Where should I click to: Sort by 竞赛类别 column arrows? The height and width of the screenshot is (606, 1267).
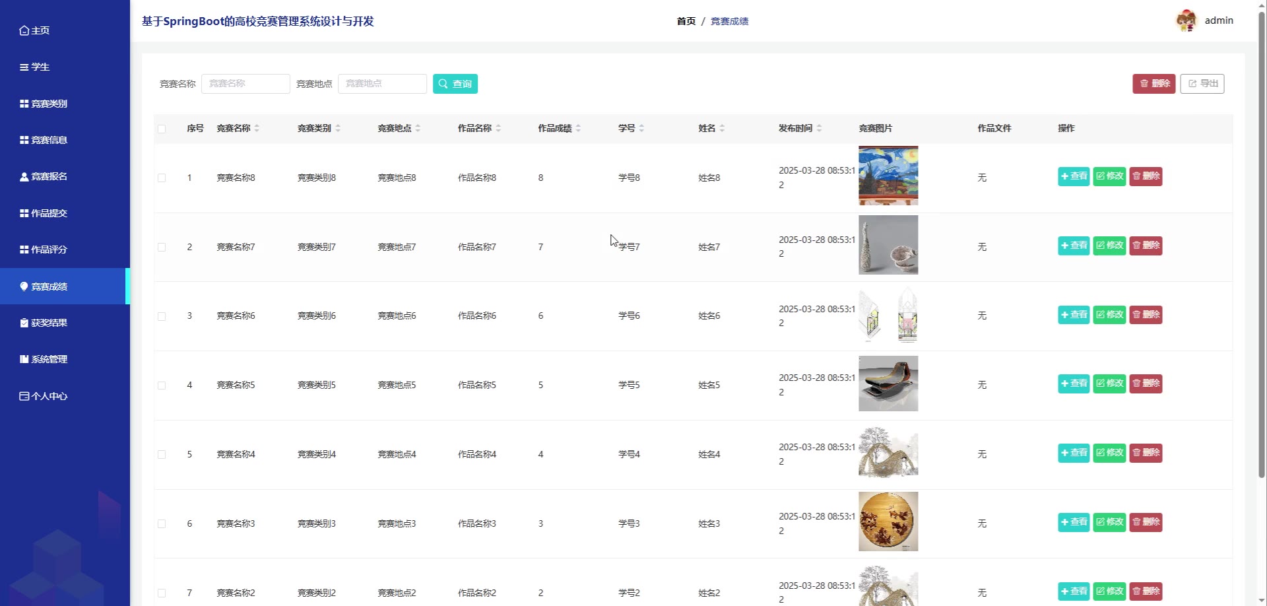point(338,128)
